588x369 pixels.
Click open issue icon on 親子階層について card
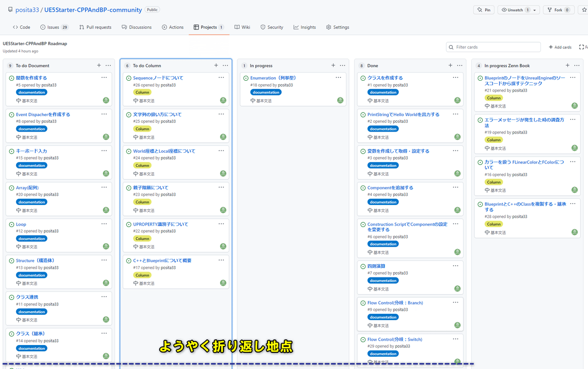click(x=128, y=188)
